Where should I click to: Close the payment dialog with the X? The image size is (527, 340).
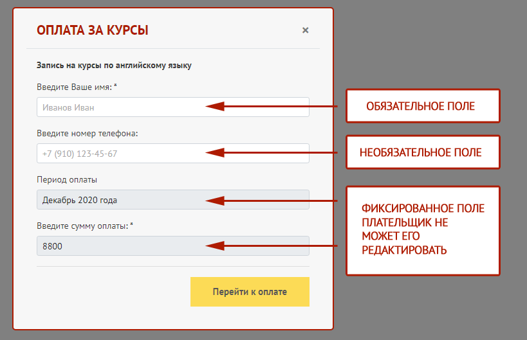point(306,30)
